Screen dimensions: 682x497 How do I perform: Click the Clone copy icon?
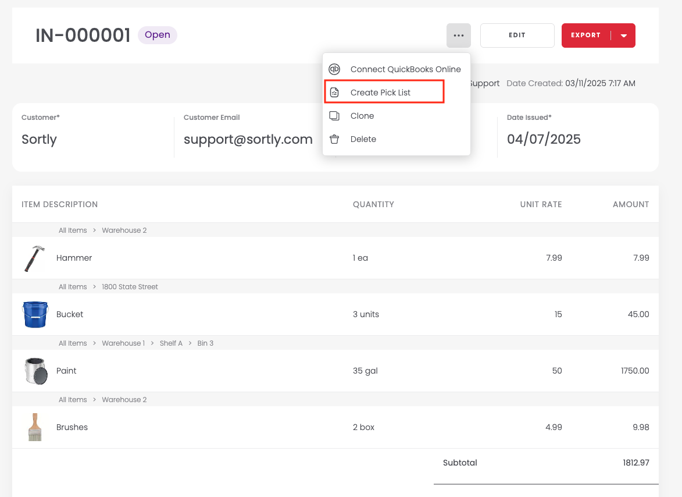click(x=334, y=116)
